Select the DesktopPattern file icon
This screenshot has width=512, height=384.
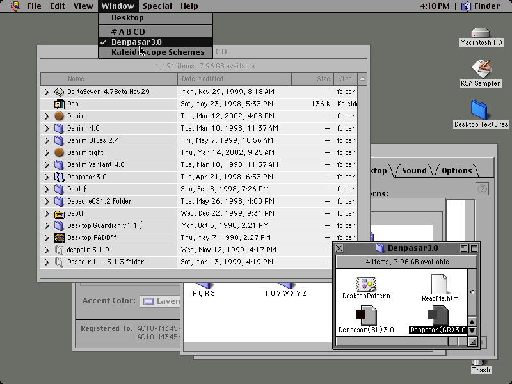coord(366,284)
